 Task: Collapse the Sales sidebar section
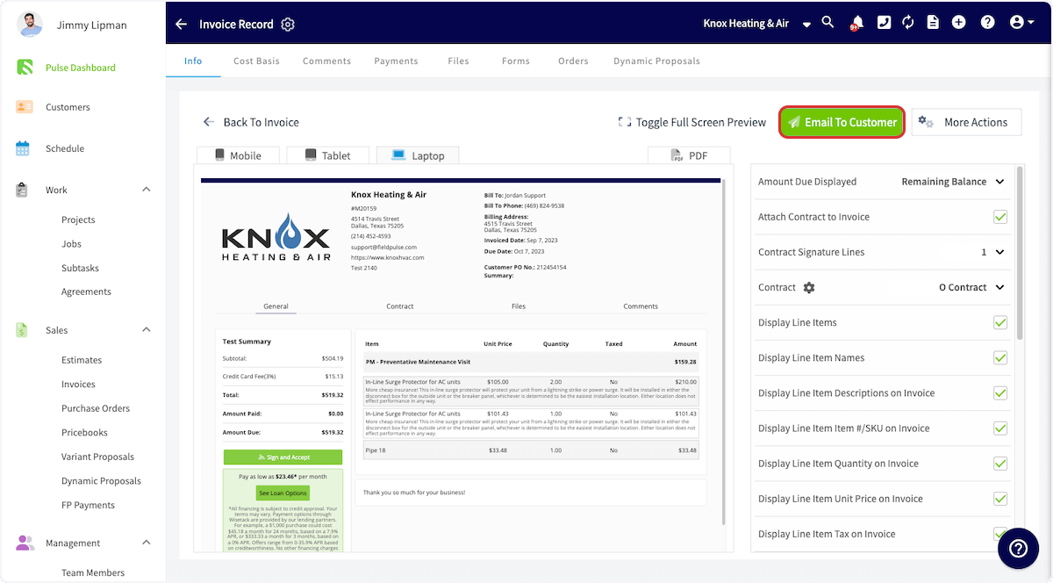coord(147,330)
